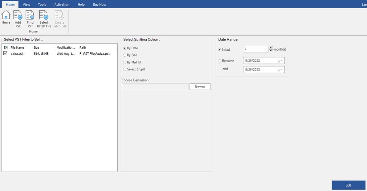Decrease the months value with down arrow
The width and height of the screenshot is (367, 191).
[x=271, y=51]
